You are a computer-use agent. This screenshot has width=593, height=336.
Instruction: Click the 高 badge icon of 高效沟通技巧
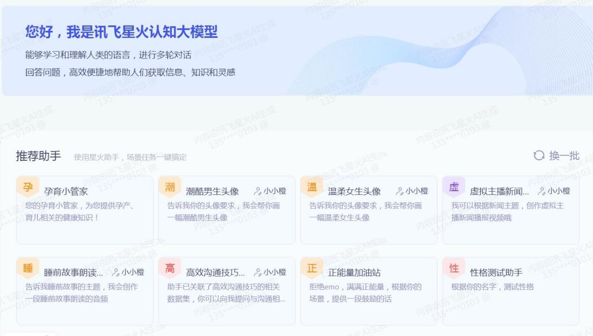(x=170, y=268)
